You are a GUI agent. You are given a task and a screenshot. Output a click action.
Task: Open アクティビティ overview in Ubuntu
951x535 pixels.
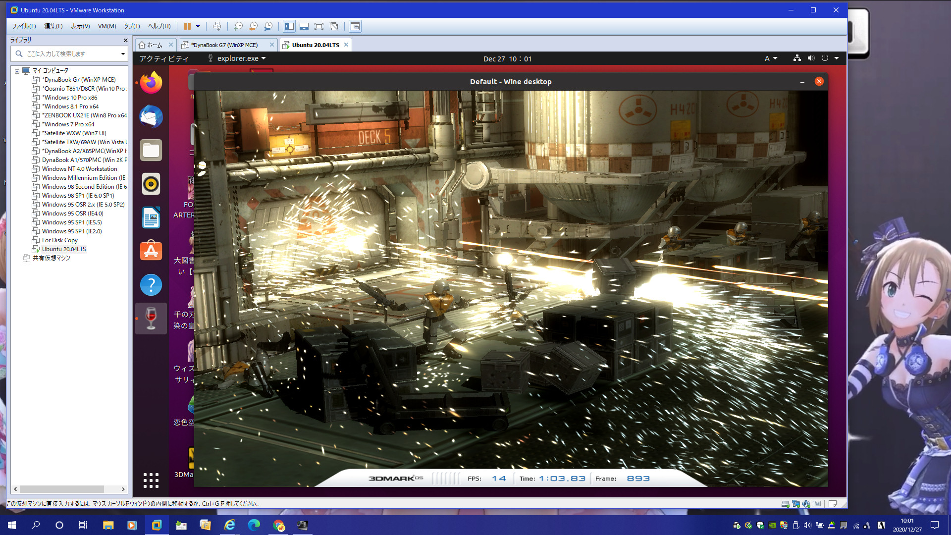point(164,58)
